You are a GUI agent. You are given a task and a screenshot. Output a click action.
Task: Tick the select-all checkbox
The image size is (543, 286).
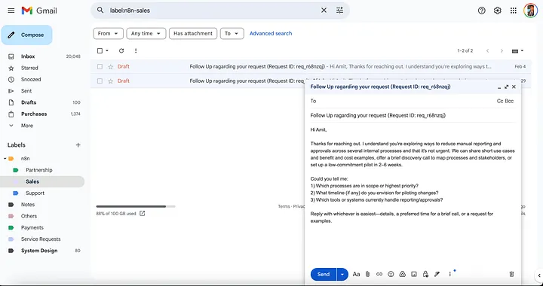click(x=100, y=50)
